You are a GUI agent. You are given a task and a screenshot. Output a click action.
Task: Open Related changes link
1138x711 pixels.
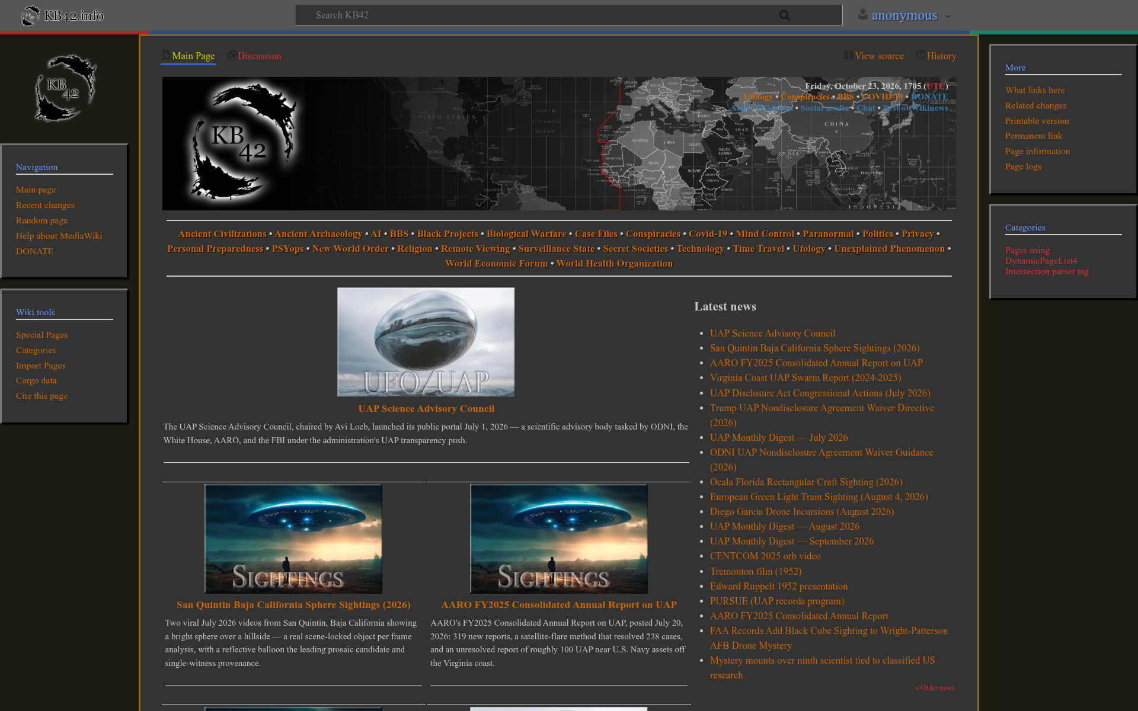tap(1035, 105)
